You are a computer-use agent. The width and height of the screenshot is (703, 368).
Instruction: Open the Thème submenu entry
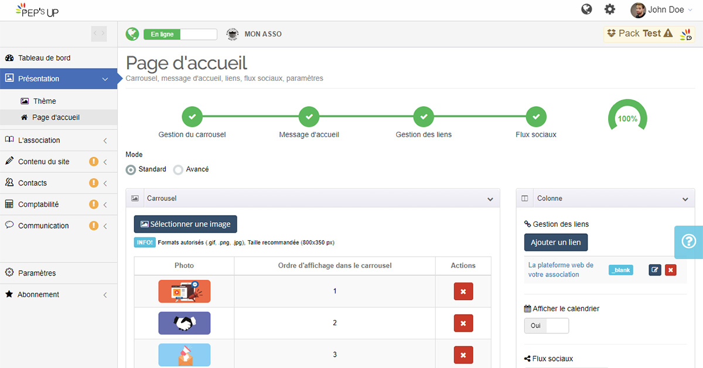coord(45,101)
